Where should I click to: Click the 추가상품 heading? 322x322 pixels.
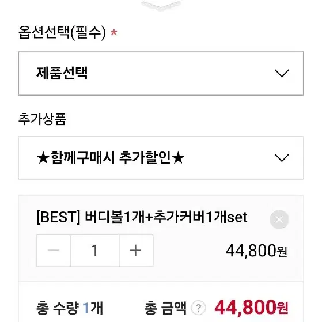click(42, 119)
